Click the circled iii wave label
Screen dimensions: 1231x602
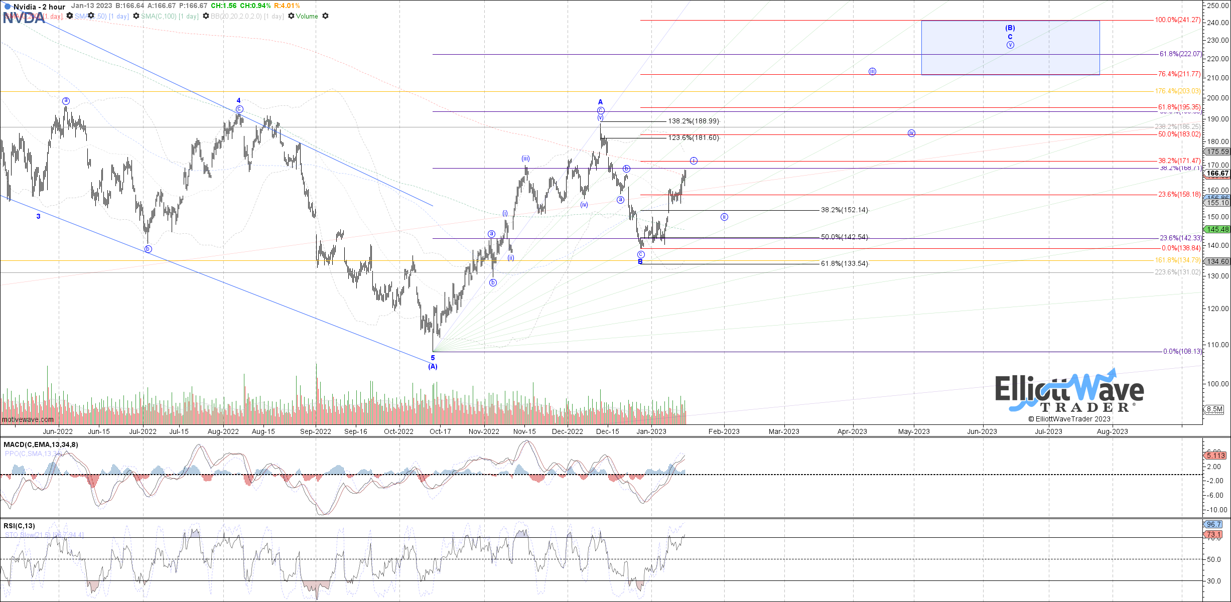pos(873,72)
